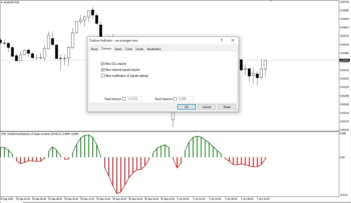Click the 0.00 indicator scale label
This screenshot has width=351, height=203.
coord(342,157)
